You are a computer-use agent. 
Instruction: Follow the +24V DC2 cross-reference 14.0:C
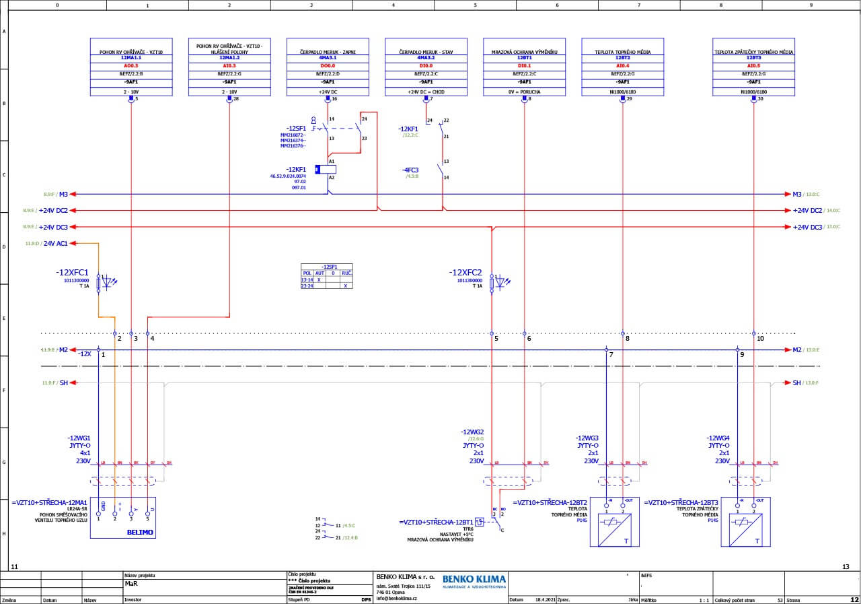[833, 211]
